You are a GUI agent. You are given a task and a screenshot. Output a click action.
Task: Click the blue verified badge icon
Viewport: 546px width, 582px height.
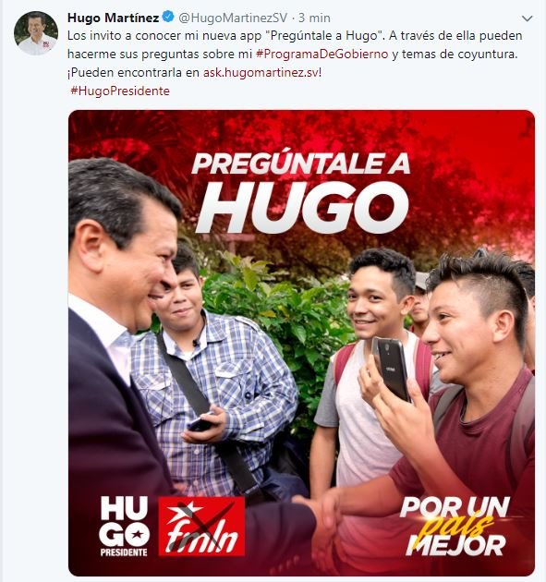[x=169, y=17]
